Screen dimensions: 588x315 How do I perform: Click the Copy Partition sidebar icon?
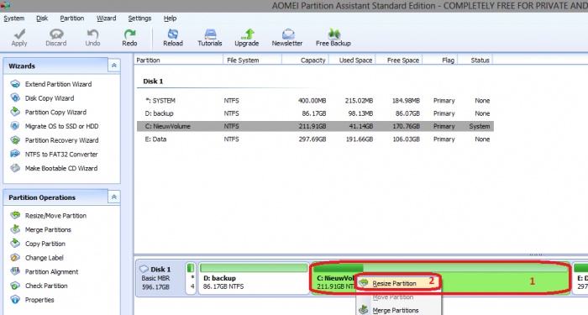[15, 244]
